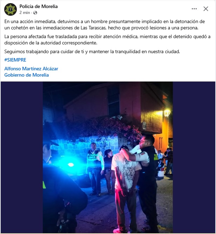Click the officer in the reflective vest
Viewport: 216px width, 234px height.
[x=95, y=169]
